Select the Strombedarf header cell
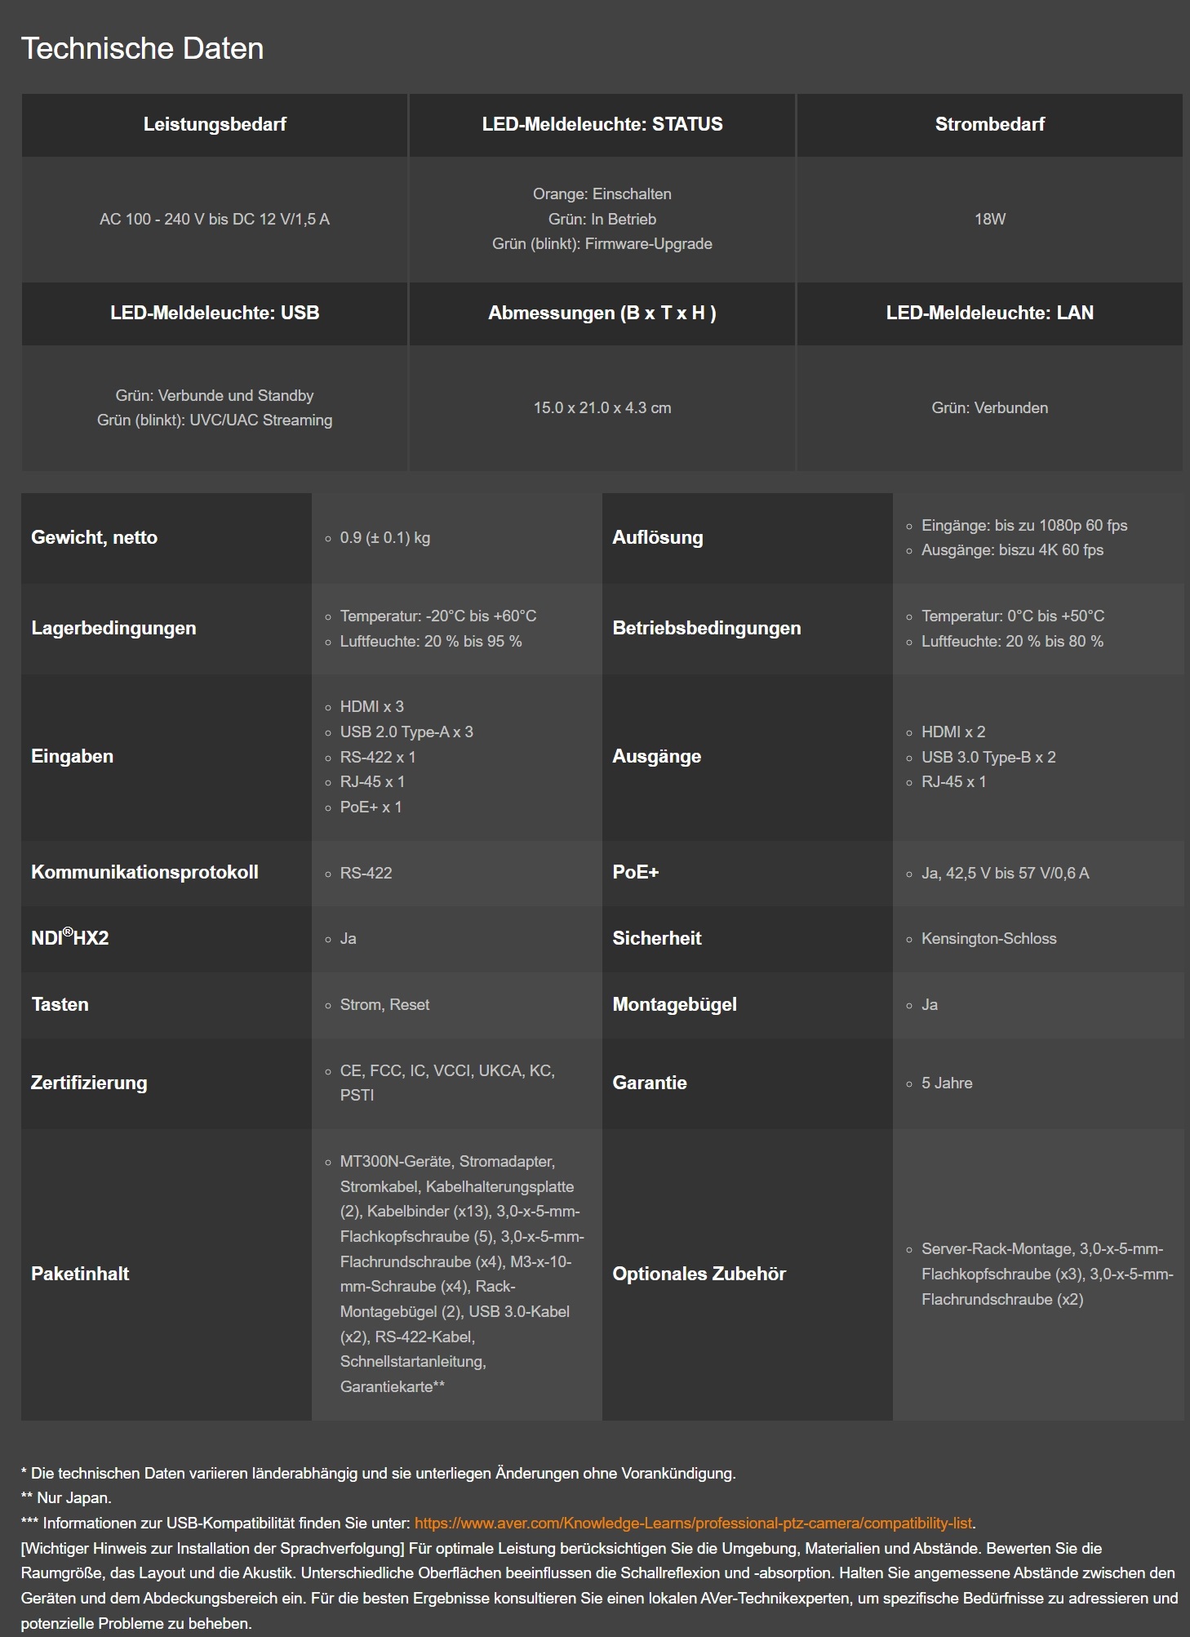 [x=989, y=124]
